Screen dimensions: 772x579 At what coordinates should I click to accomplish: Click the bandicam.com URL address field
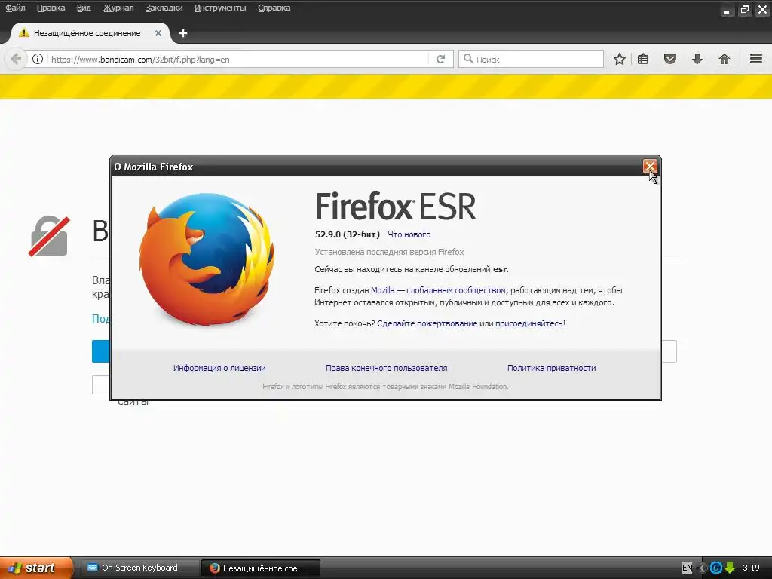238,59
